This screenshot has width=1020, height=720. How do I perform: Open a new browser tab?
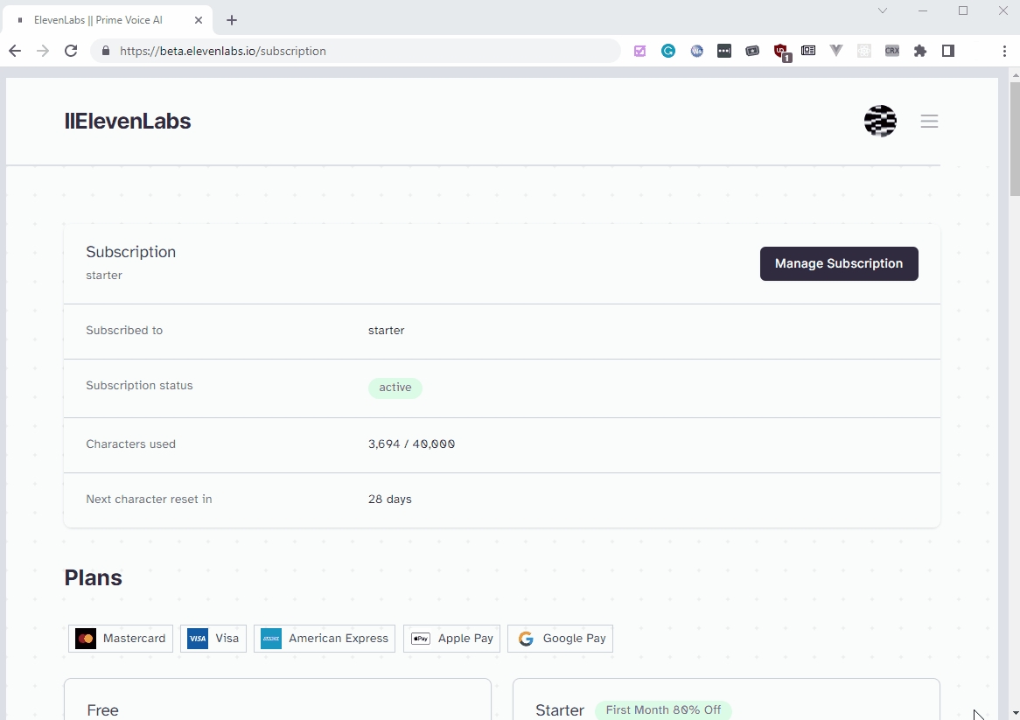[x=232, y=19]
